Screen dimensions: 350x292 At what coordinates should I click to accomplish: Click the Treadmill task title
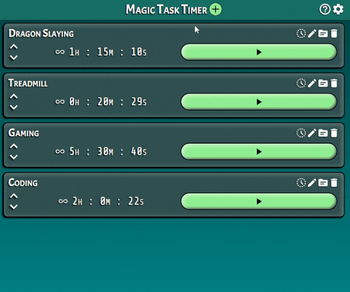click(x=28, y=83)
